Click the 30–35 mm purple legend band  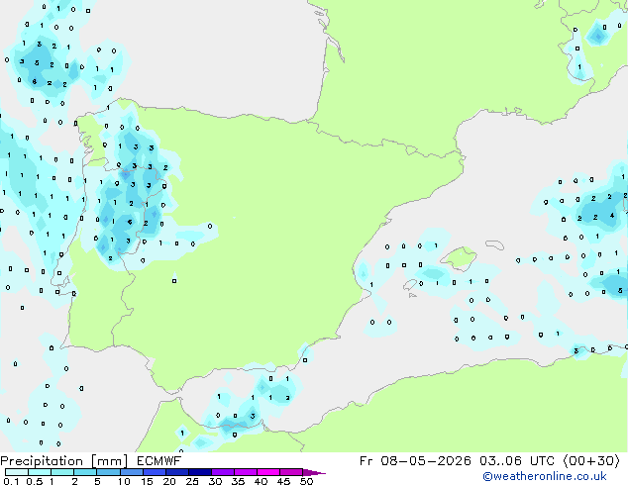[222, 472]
